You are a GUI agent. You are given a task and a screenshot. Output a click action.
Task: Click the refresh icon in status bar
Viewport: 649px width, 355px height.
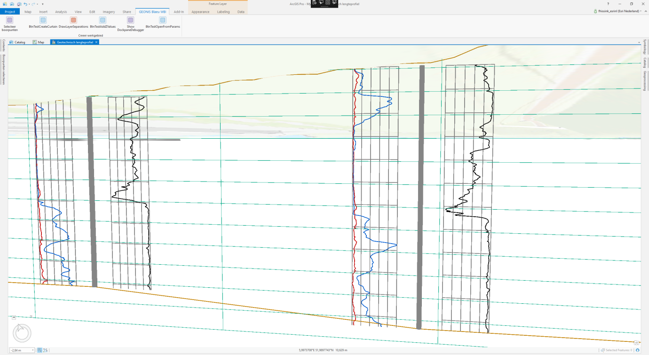pos(638,350)
